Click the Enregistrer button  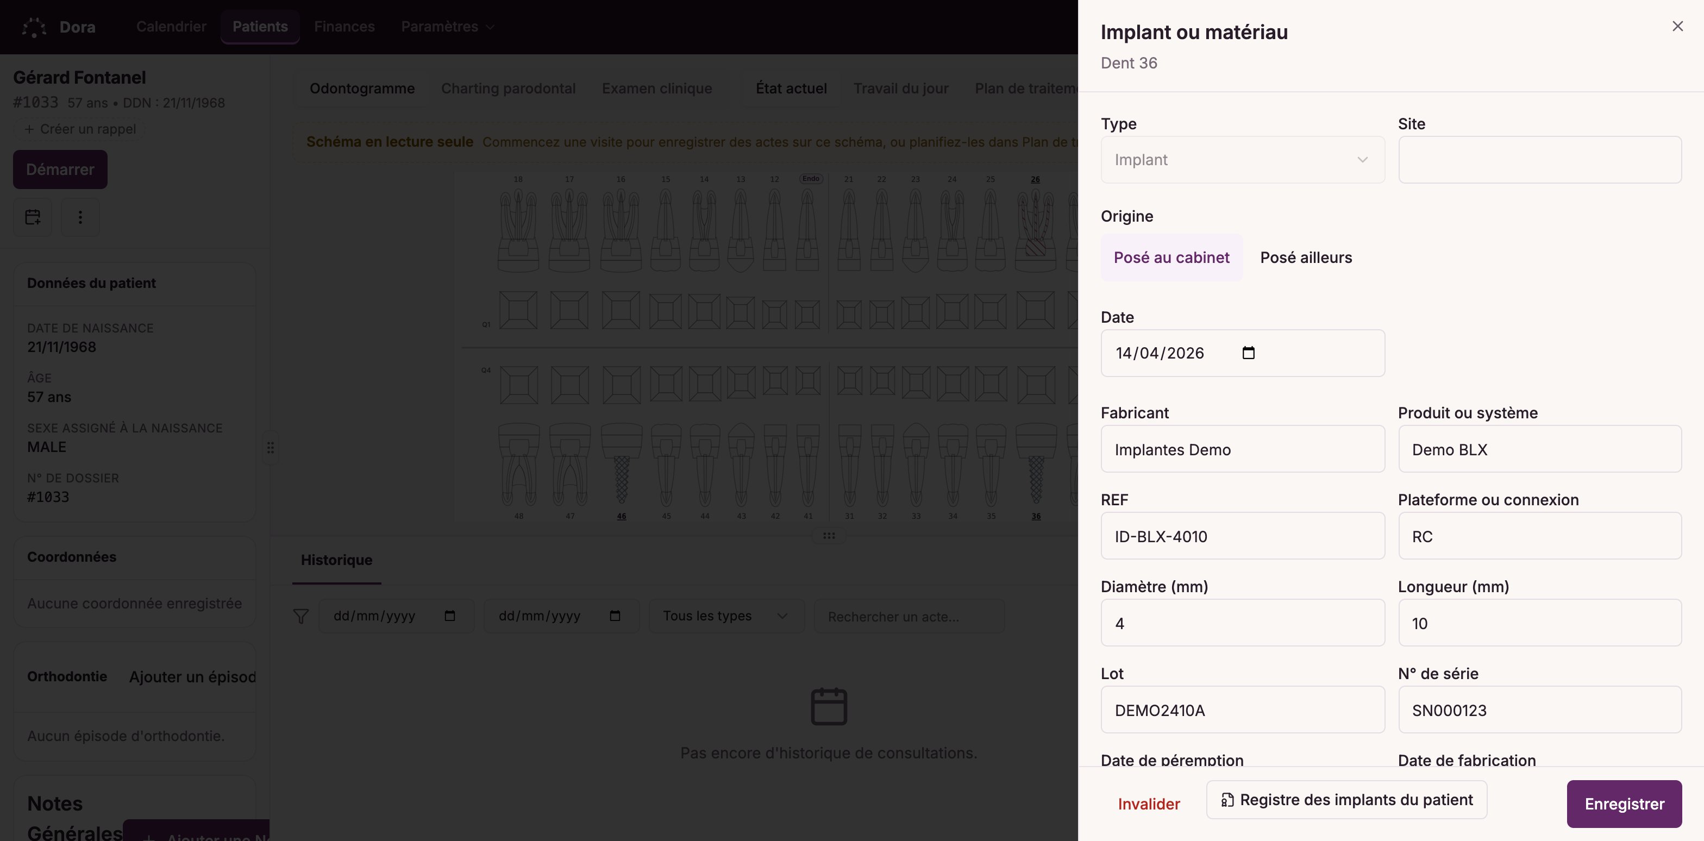click(1624, 804)
